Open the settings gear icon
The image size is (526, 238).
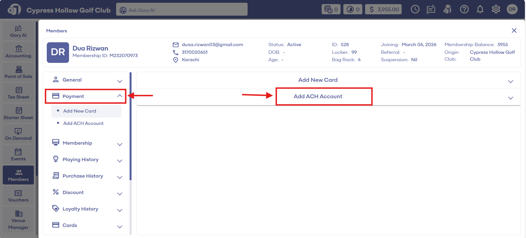click(496, 10)
